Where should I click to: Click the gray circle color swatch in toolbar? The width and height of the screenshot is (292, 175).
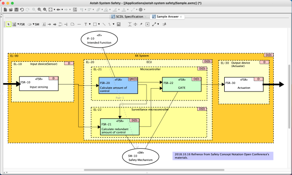coord(141,9)
